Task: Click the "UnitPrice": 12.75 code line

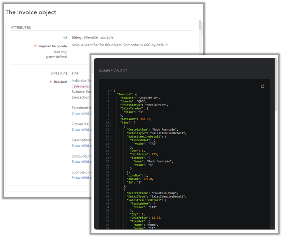Action: click(146, 218)
